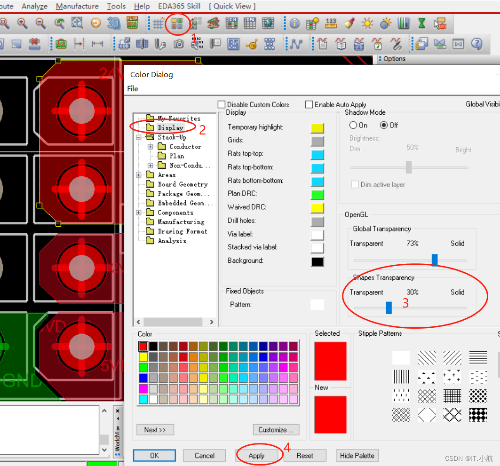The image size is (500, 466).
Task: Click the zoom in magnifier icon
Action: click(22, 23)
